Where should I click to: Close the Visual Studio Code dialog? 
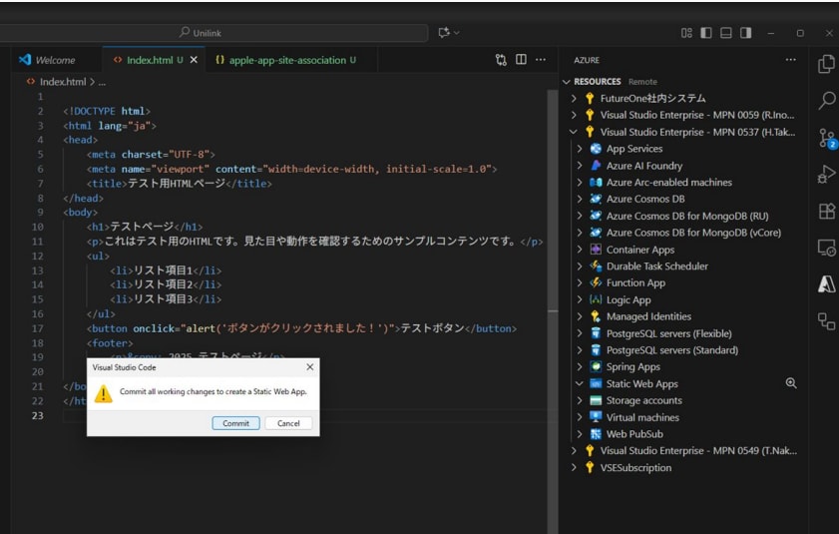point(310,367)
